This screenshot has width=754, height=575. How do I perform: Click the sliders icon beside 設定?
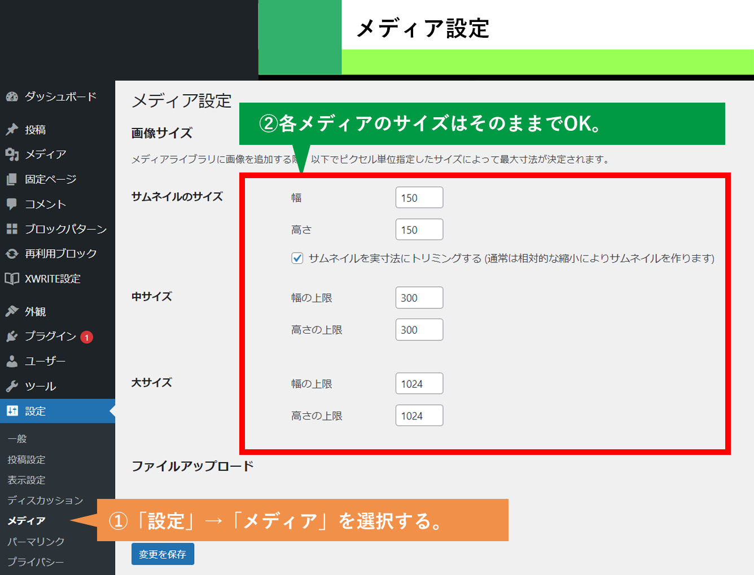point(12,411)
